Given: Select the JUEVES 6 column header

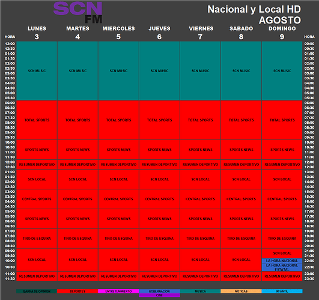Looking at the screenshot, I should pyautogui.click(x=160, y=32).
